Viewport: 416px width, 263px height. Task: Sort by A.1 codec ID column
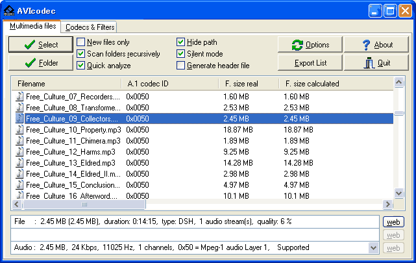[x=170, y=84]
